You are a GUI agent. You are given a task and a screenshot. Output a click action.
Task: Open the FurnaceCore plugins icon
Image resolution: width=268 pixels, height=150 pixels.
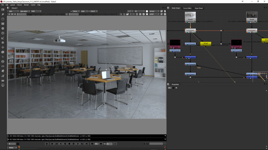[x=3, y=85]
